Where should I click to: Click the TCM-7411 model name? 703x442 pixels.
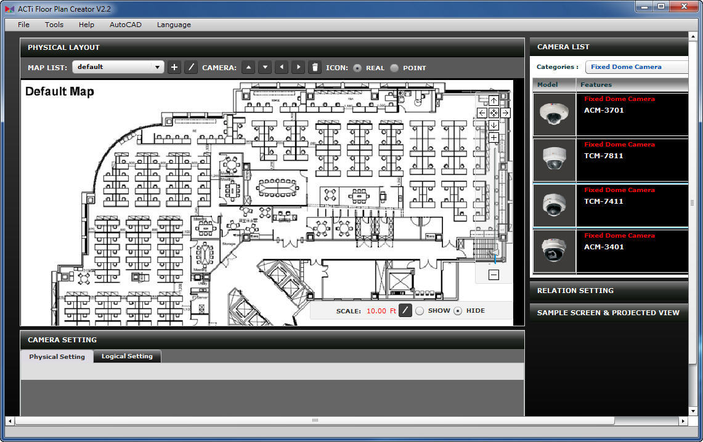point(603,201)
